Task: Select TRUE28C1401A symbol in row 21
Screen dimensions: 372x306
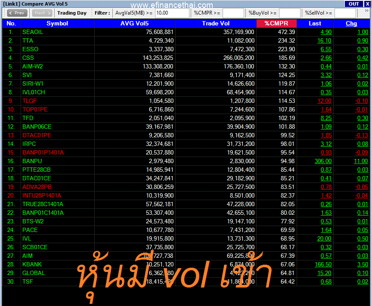Action: (43, 204)
